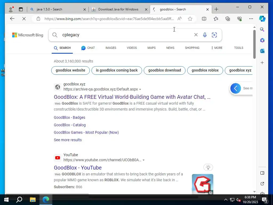The width and height of the screenshot is (273, 205).
Task: Open the CHAT search tab
Action: click(x=88, y=48)
